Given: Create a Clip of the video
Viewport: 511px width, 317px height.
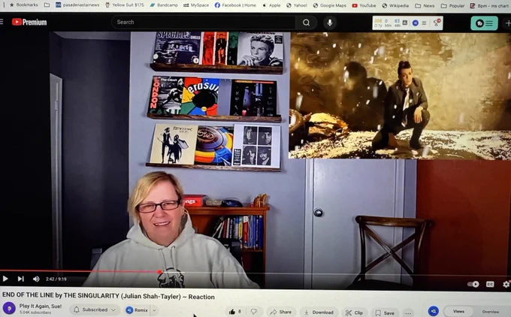Looking at the screenshot, I should [354, 312].
